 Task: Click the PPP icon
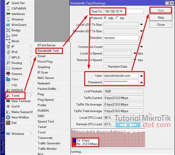(8, 36)
